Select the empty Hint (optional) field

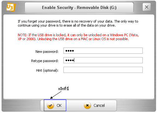(x=103, y=70)
